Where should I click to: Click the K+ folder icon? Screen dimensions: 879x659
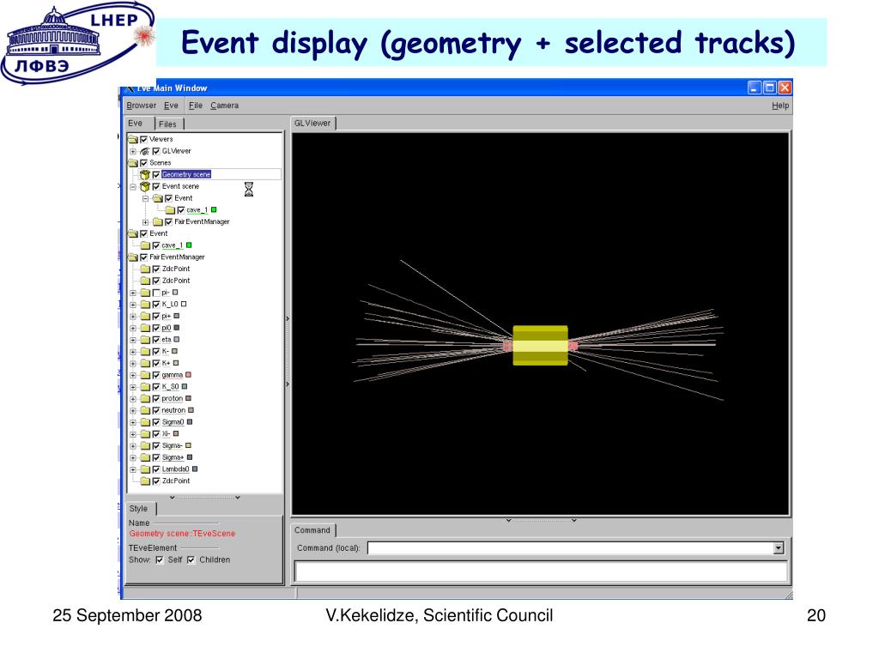pos(145,363)
